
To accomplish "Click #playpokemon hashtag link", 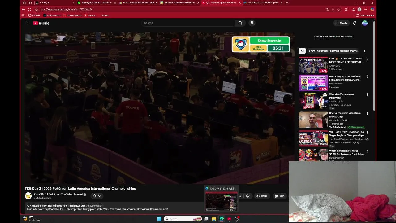I will (94, 206).
